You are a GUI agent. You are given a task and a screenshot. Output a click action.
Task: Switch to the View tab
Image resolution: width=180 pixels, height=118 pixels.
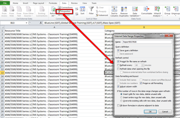[84, 3]
